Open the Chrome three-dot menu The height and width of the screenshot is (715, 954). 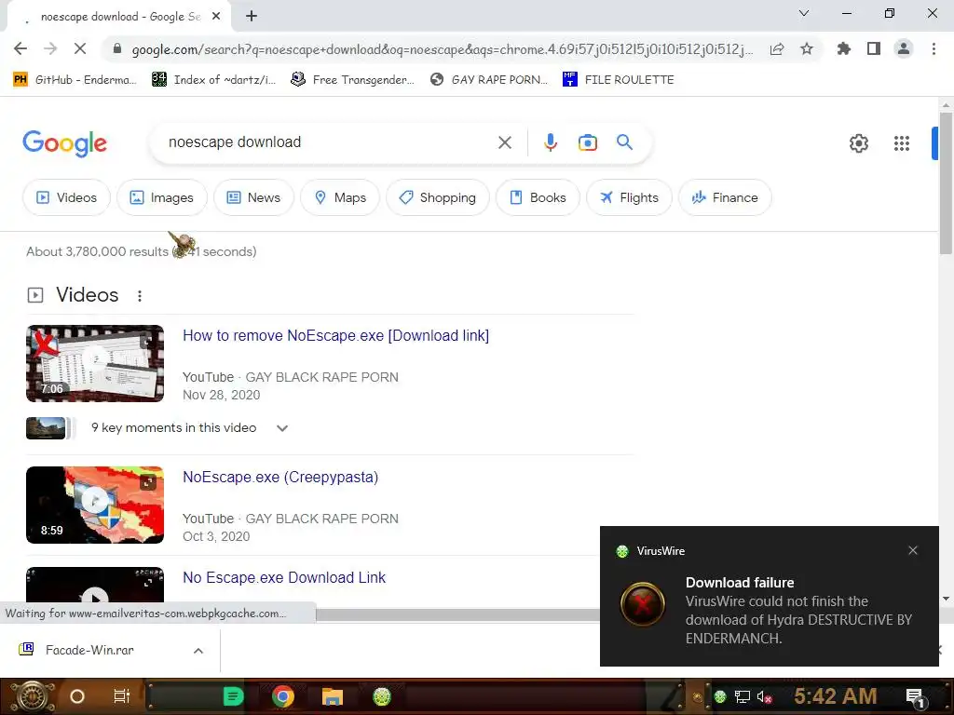click(x=934, y=48)
